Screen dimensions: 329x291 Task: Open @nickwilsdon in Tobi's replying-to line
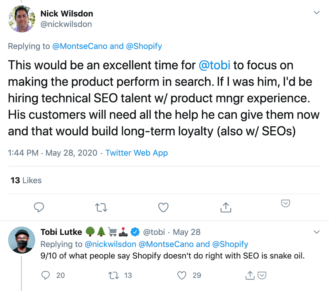(x=111, y=244)
